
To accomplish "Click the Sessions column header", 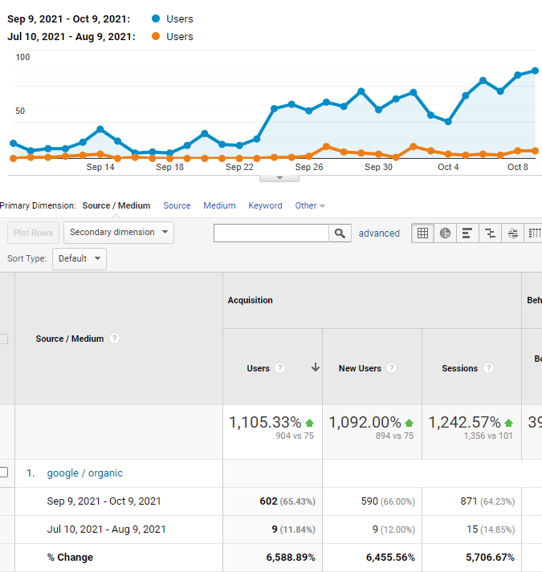I will tap(460, 368).
